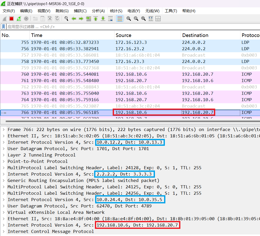Viewport: 260px width, 236px height.
Task: Expand the Layer 2 Tunneling Protocol row
Action: tap(4, 155)
